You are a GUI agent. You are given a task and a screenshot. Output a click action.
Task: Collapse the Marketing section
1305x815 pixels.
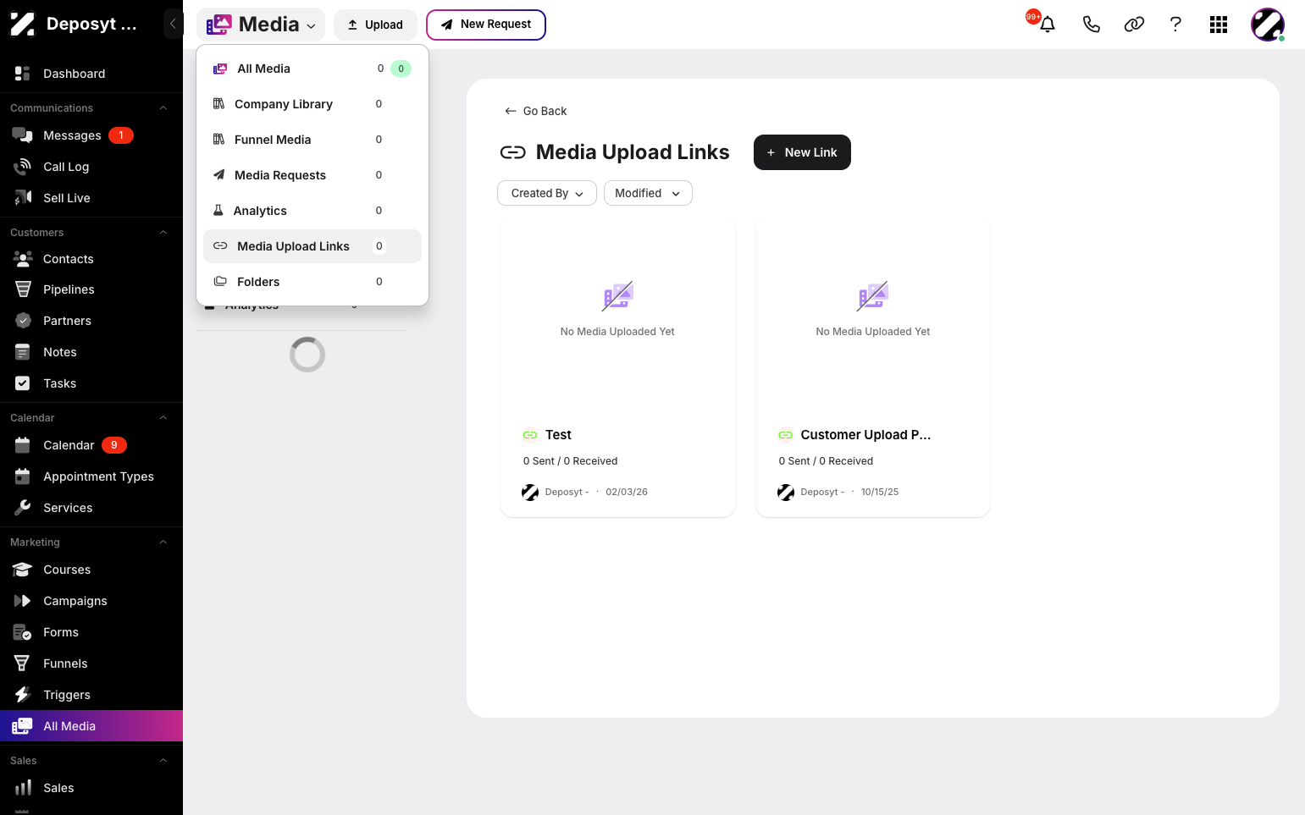tap(163, 542)
